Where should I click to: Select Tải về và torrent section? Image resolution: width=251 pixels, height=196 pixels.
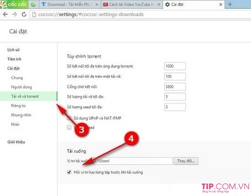(x=29, y=96)
